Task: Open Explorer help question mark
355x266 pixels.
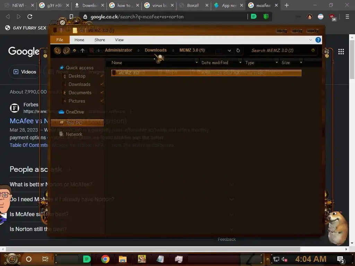Action: click(318, 40)
